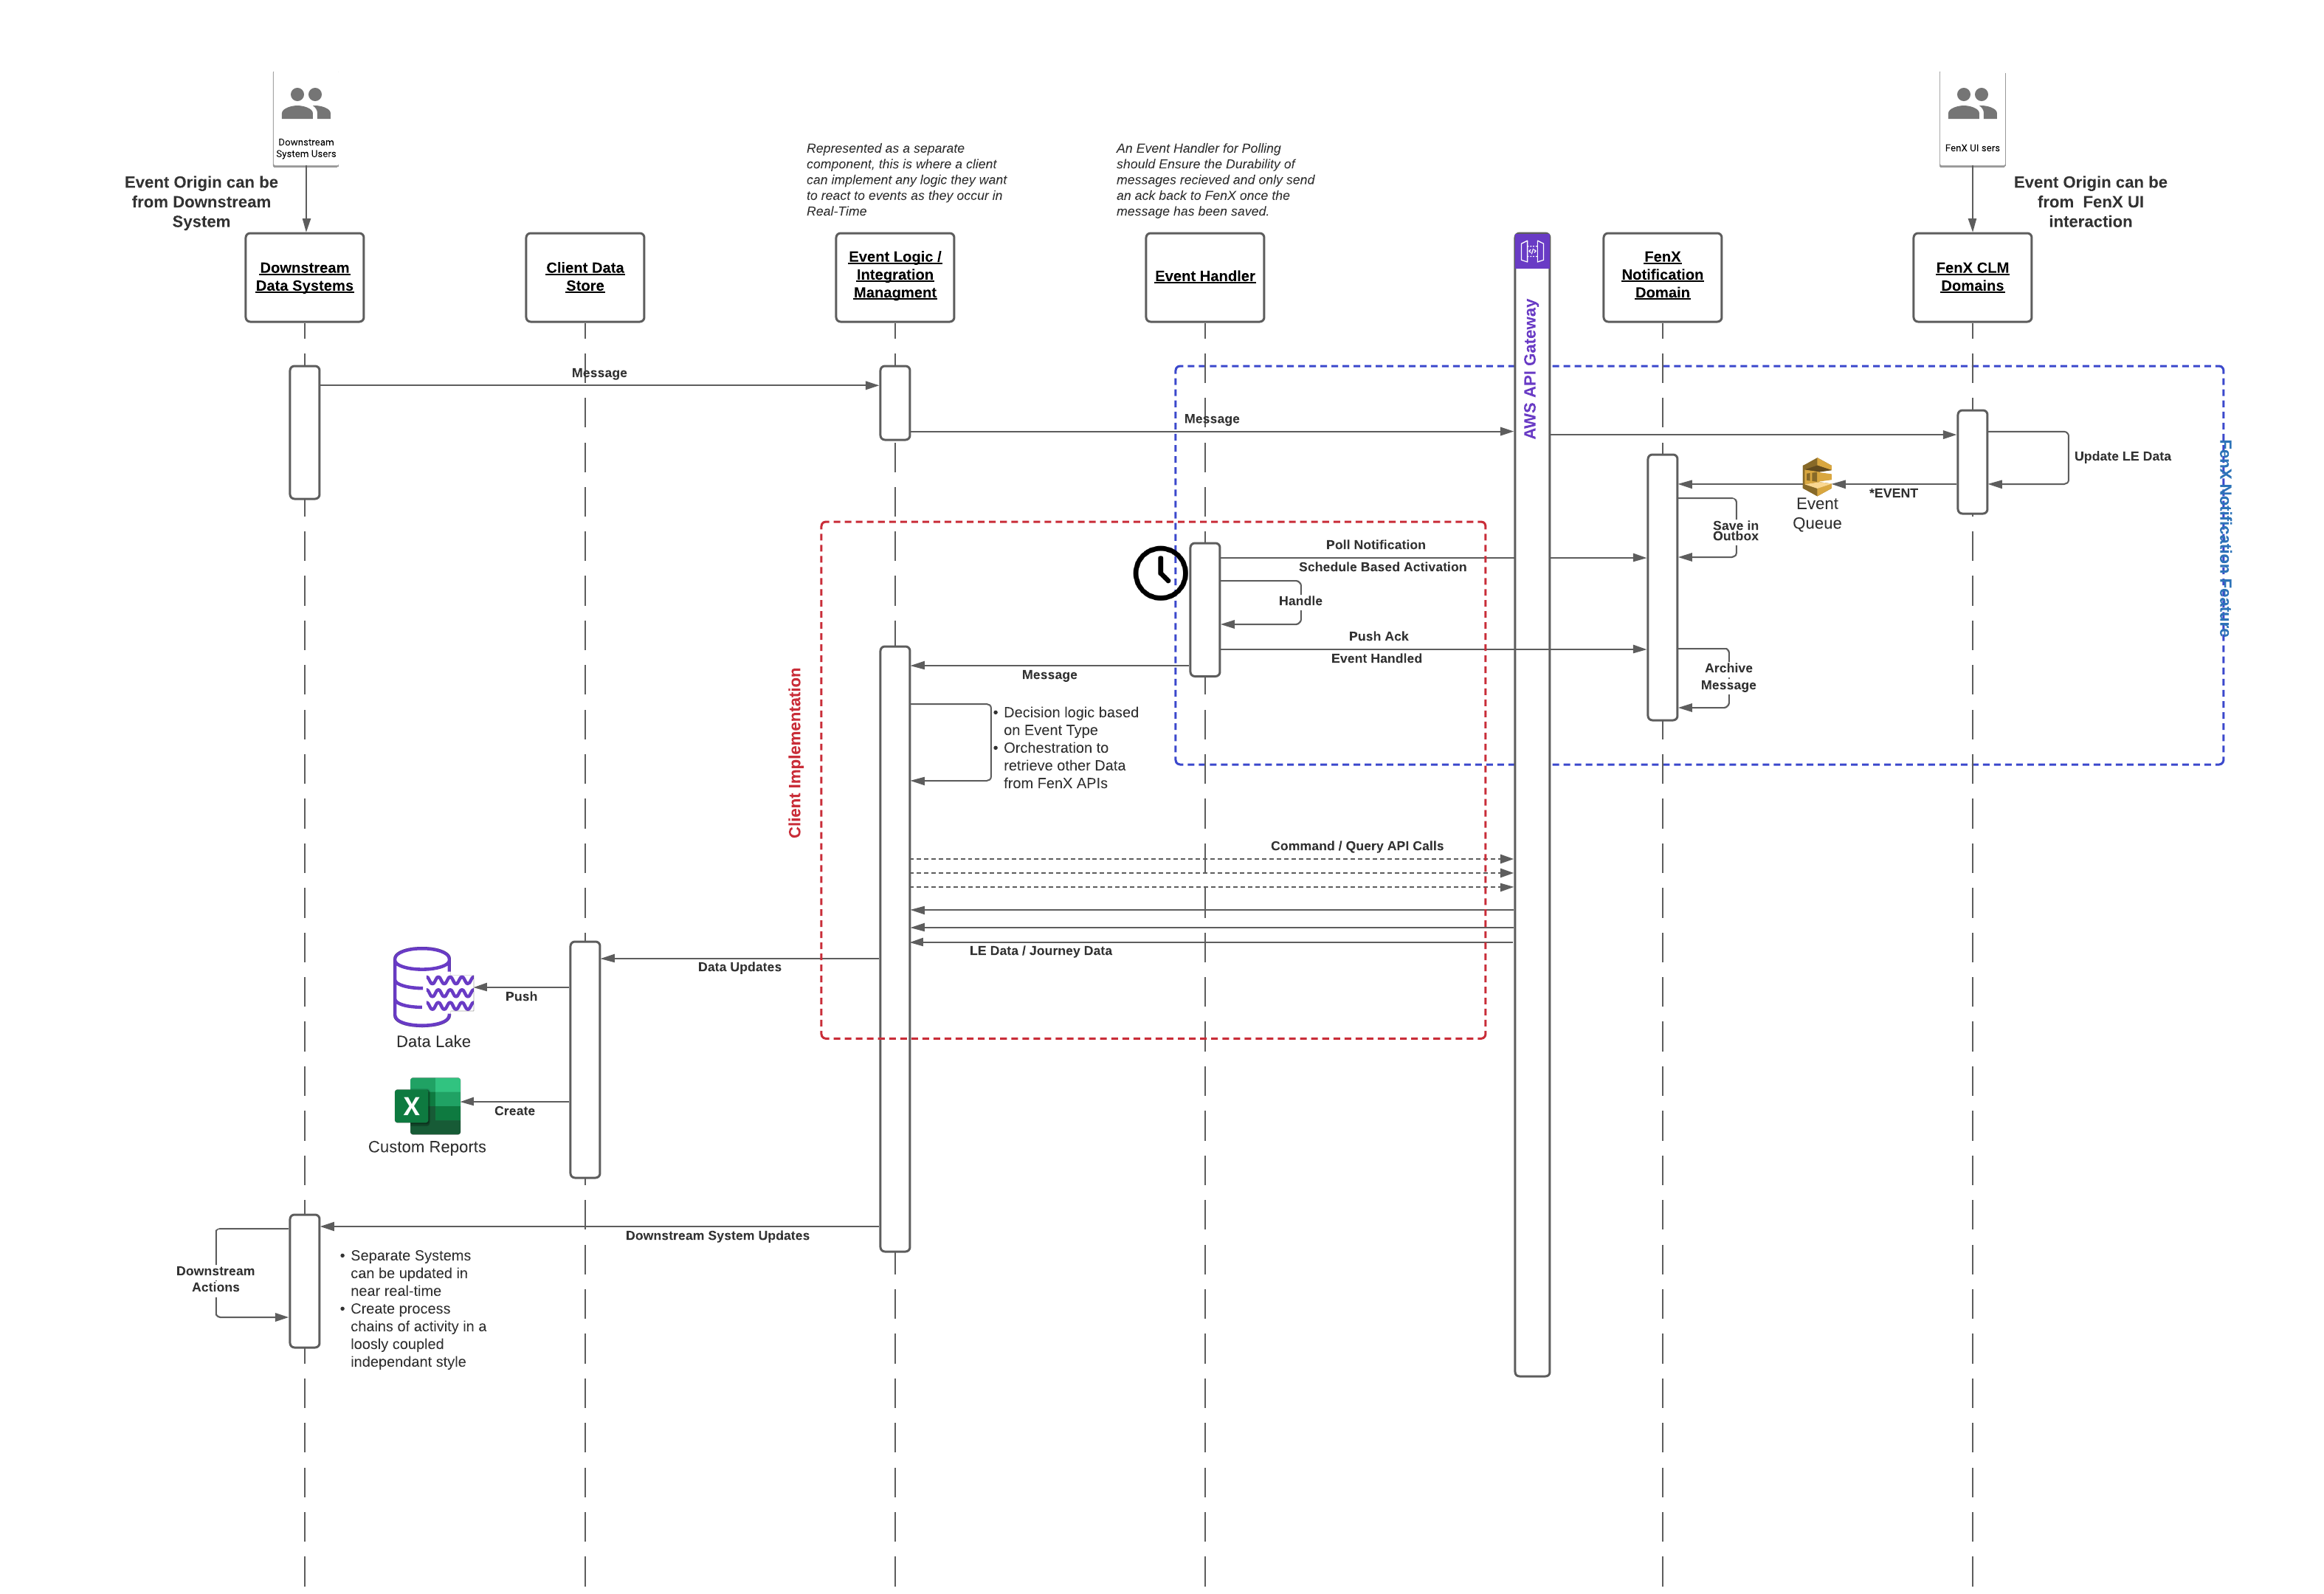
Task: Click the clock schedule icon
Action: pos(1160,573)
